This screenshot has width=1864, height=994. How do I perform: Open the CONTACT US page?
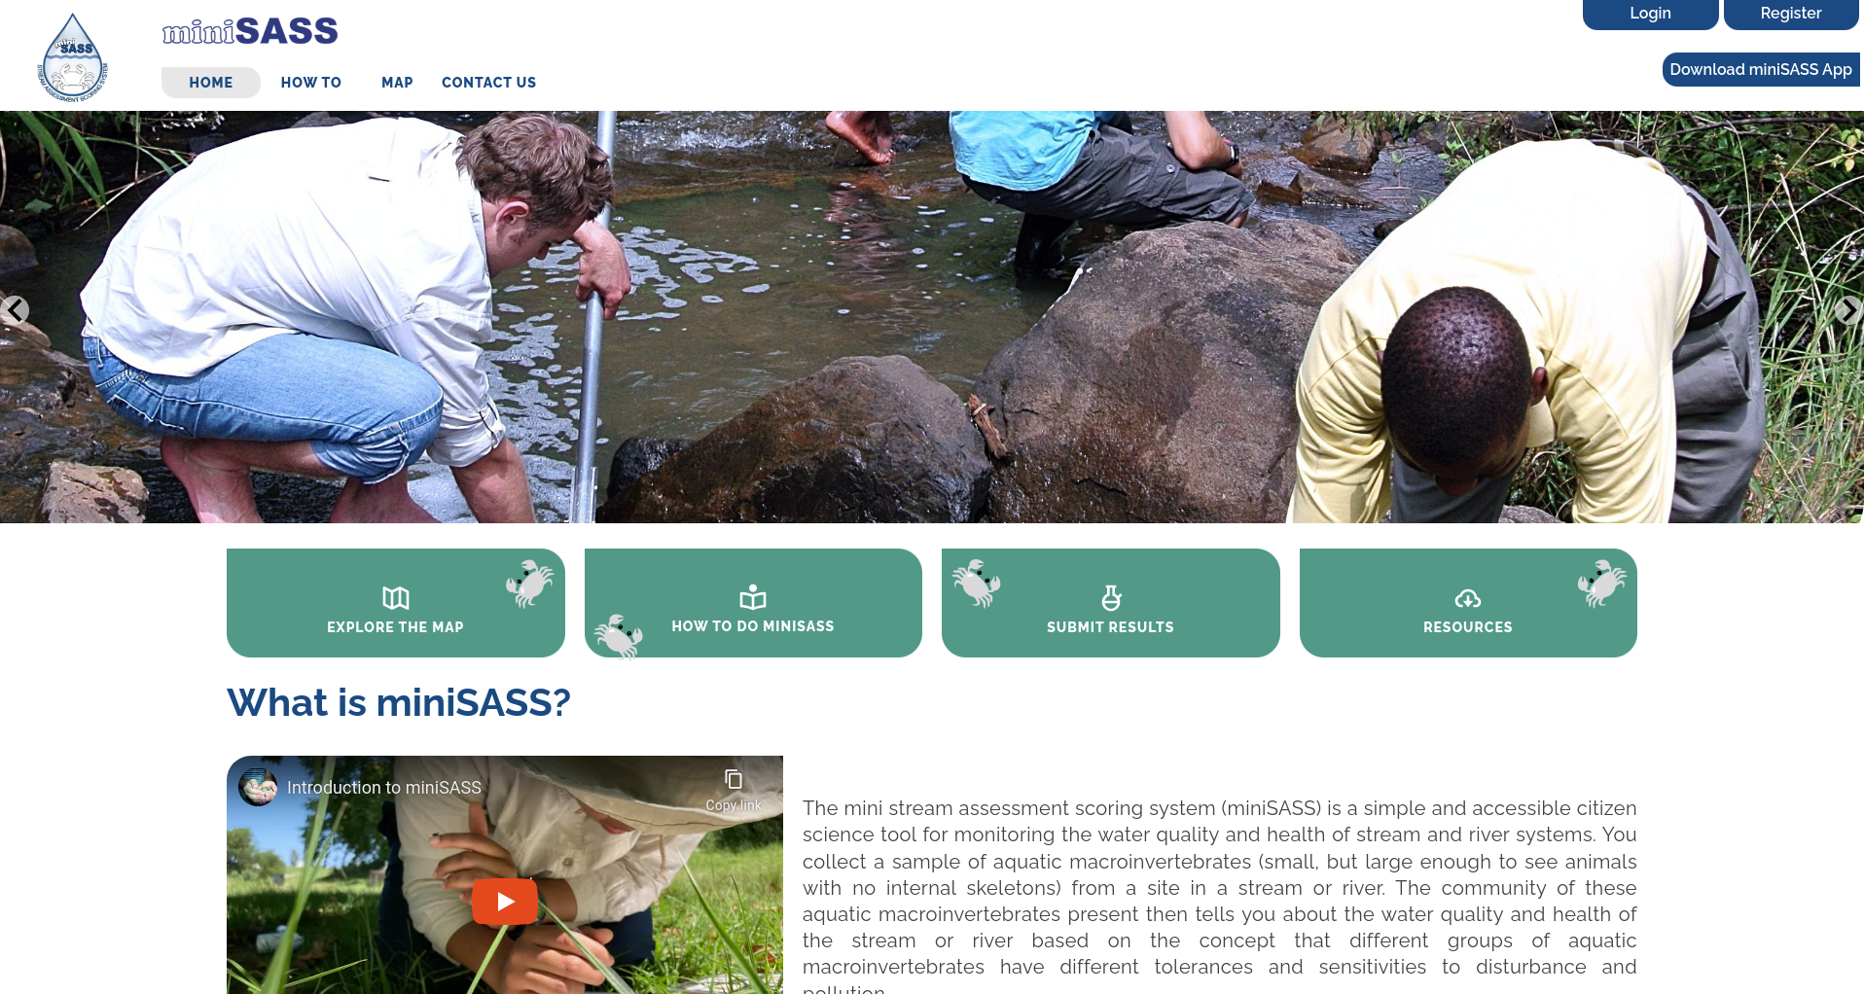tap(488, 83)
